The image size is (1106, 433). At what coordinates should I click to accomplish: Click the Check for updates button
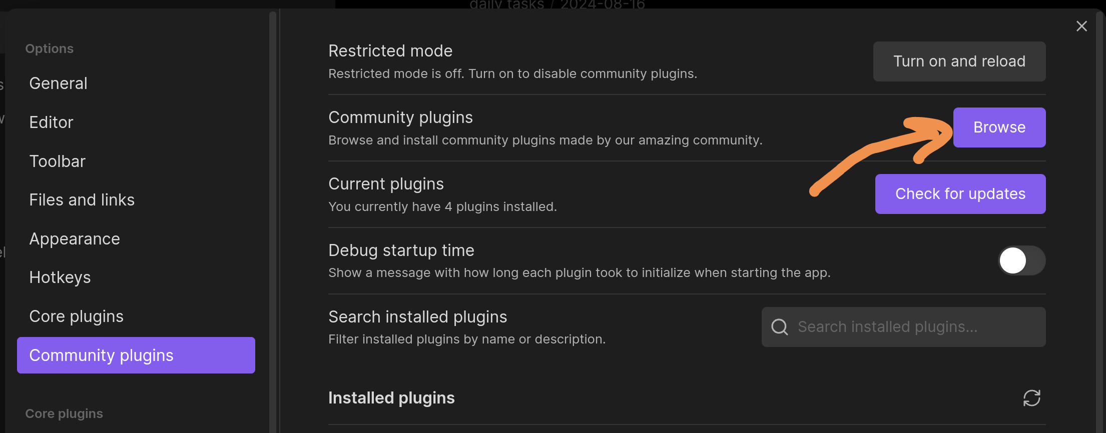960,194
